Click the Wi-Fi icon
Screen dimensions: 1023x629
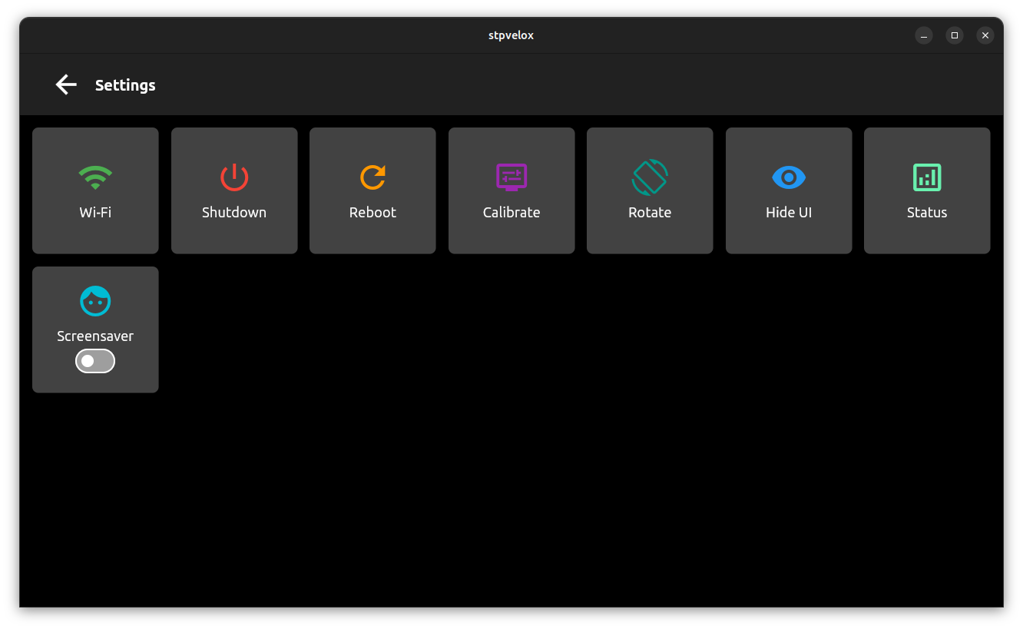[95, 177]
